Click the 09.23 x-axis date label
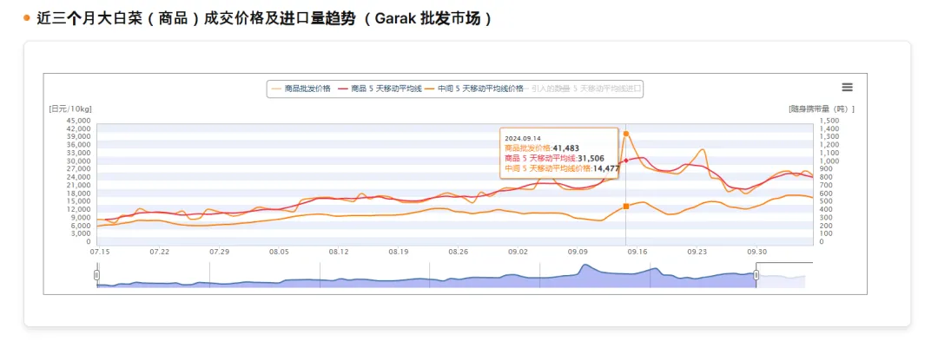Viewport: 938px width, 348px height. click(x=697, y=252)
